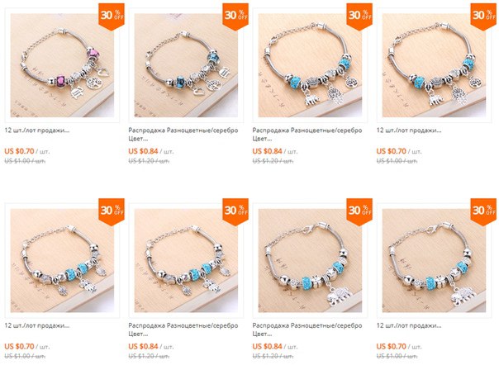This screenshot has height=365, width=499.
Task: Click 30% OFF badge on $0.84 large elephant bracelet
Action: point(359,212)
